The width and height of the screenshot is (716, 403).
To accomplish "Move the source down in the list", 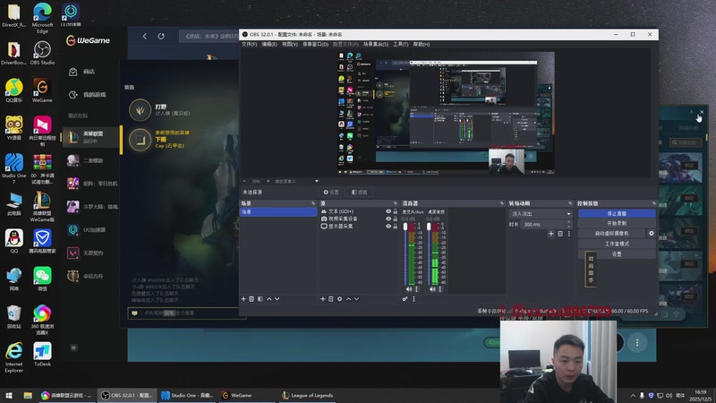I will tap(356, 299).
